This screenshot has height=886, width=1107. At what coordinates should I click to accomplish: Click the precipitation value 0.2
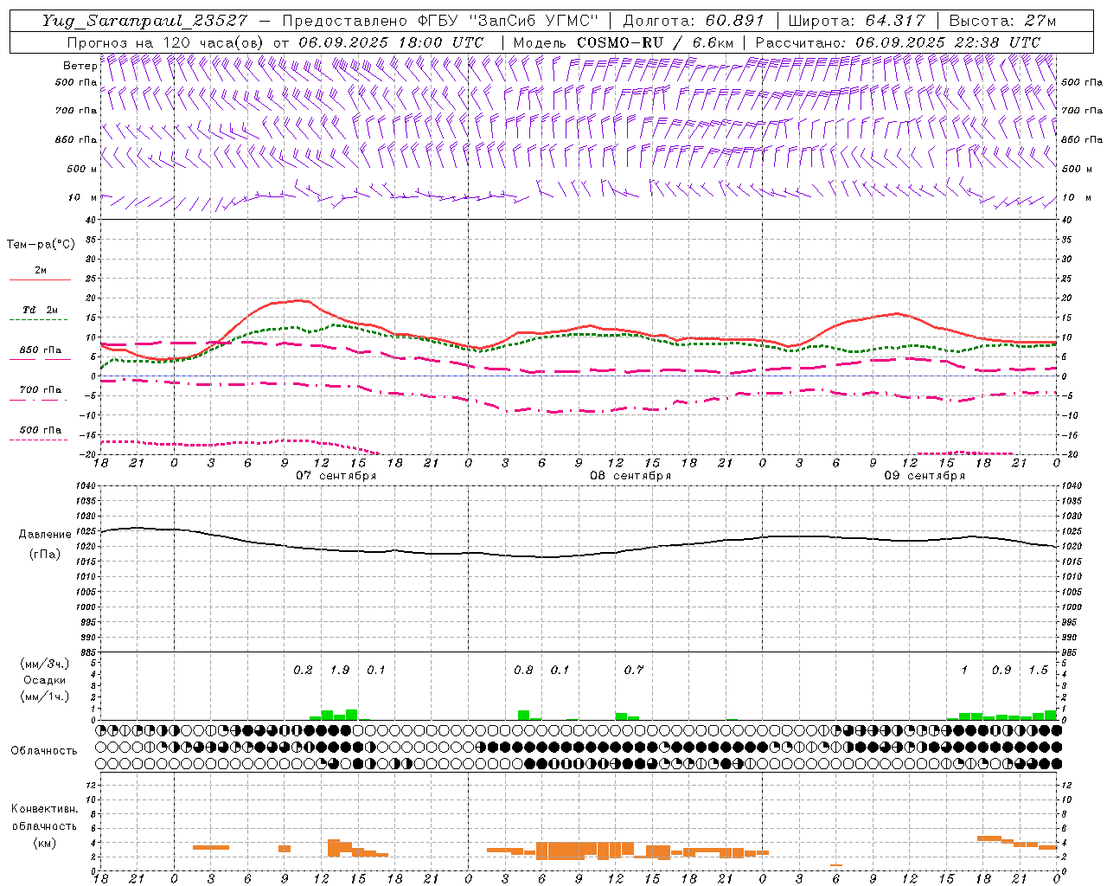click(x=303, y=671)
